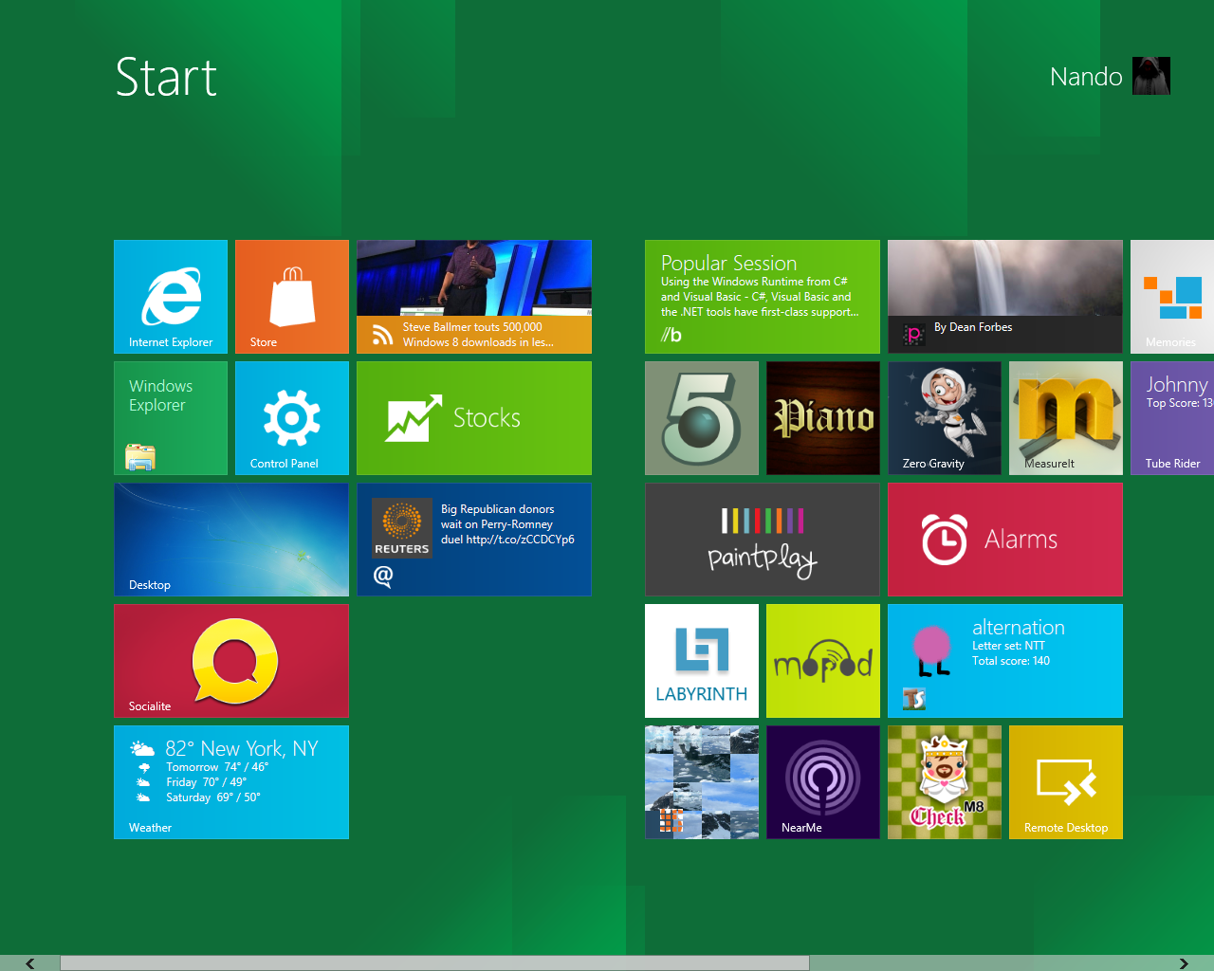Open the Control Panel tile

(291, 418)
